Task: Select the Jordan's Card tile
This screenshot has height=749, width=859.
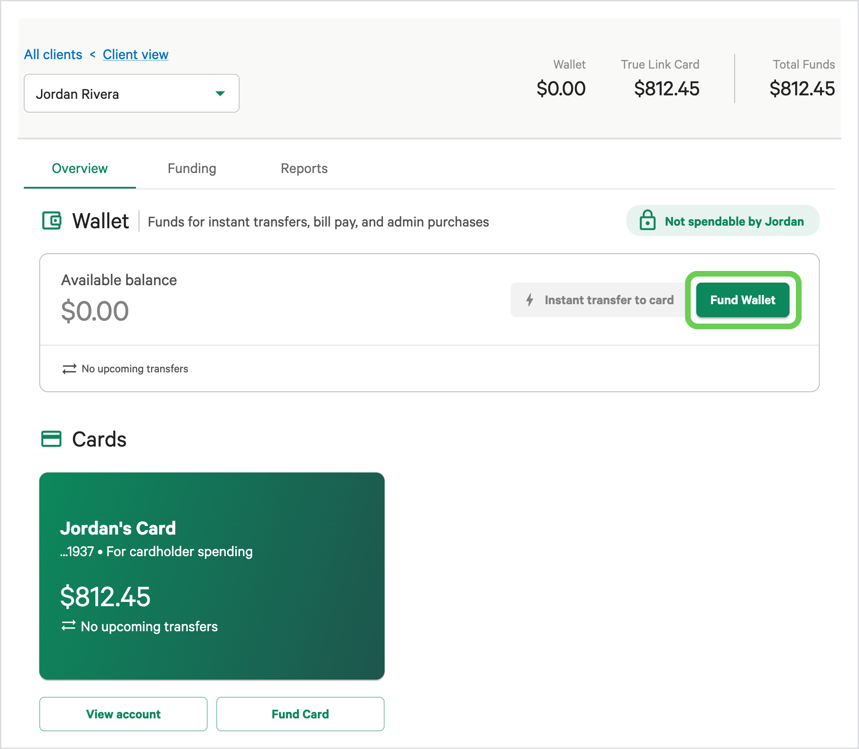Action: point(212,576)
